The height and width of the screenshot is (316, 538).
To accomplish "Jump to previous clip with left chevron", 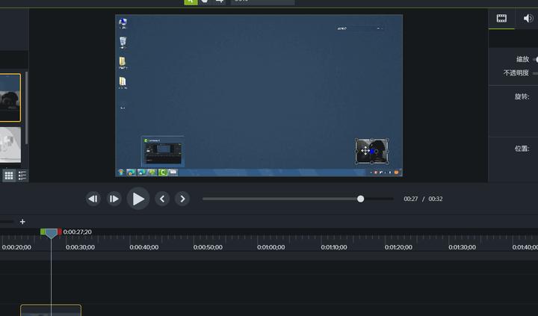I will tap(162, 199).
